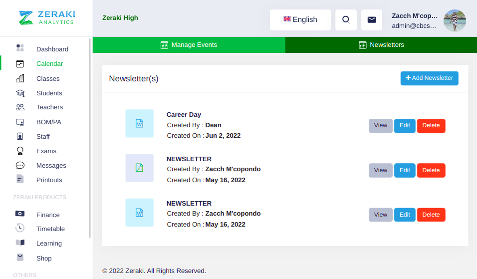Screen dimensions: 477x279
Task: Open Finance under Zeraki Products
Action: tap(48, 215)
